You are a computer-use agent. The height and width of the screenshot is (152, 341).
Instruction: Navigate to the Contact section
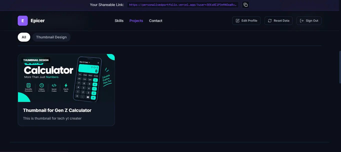coord(156,21)
